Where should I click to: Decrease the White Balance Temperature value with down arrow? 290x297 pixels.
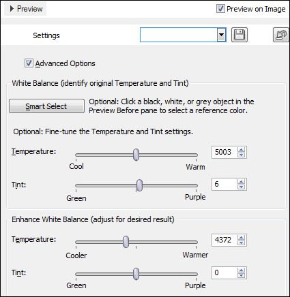click(x=241, y=155)
